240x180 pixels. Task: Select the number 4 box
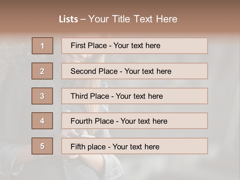[x=42, y=121]
